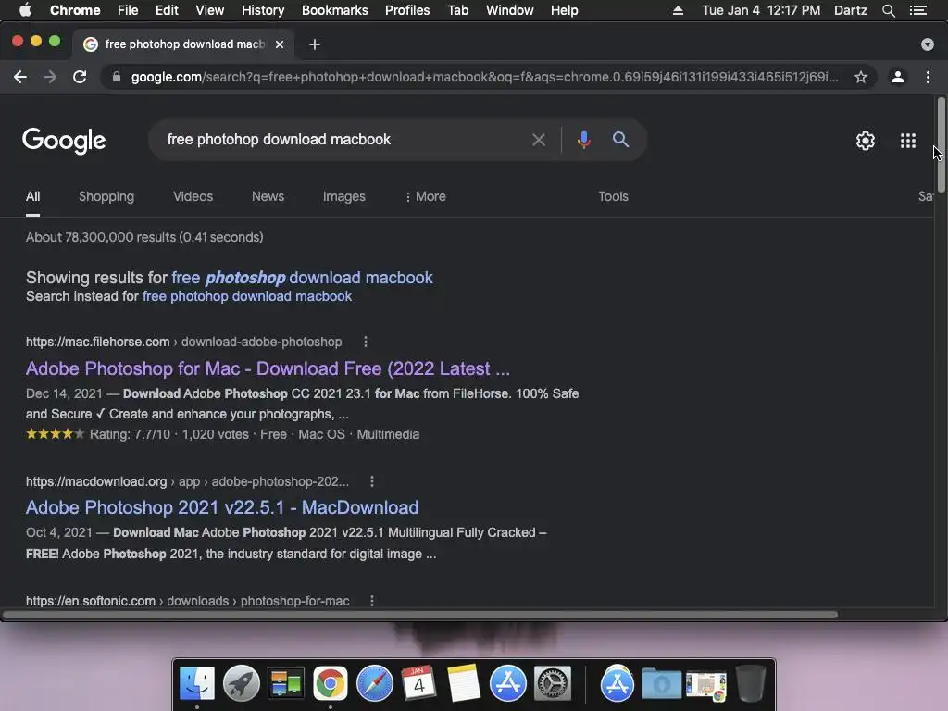Click the mac.filehorse.com result URL
The height and width of the screenshot is (711, 948).
point(97,342)
